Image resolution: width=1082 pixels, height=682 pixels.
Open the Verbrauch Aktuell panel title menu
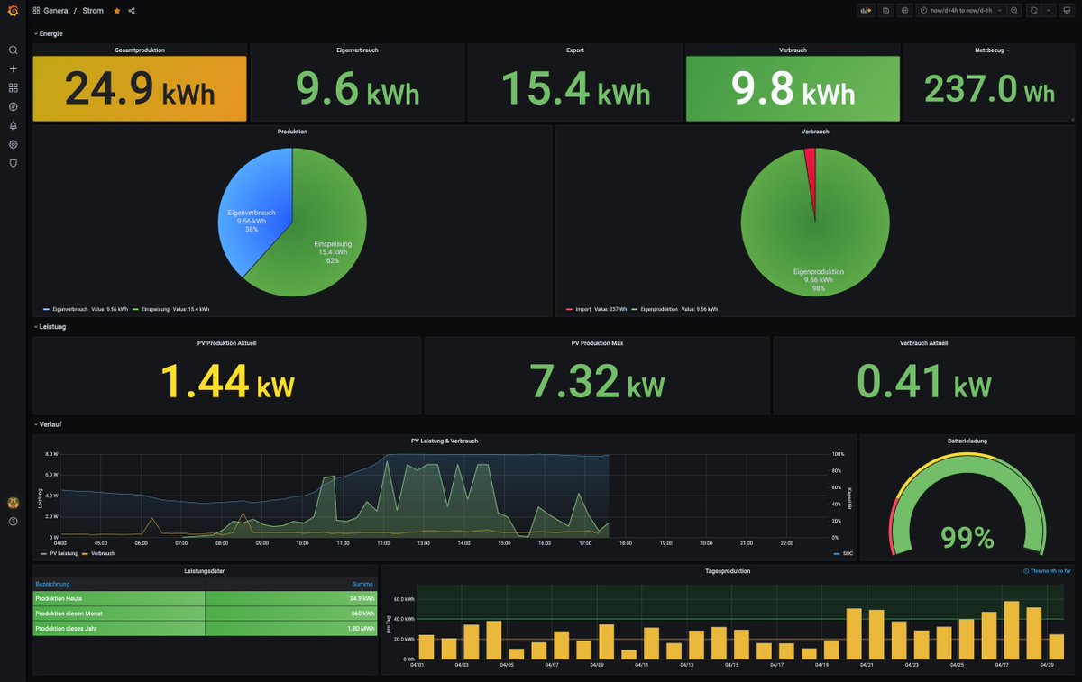[924, 343]
